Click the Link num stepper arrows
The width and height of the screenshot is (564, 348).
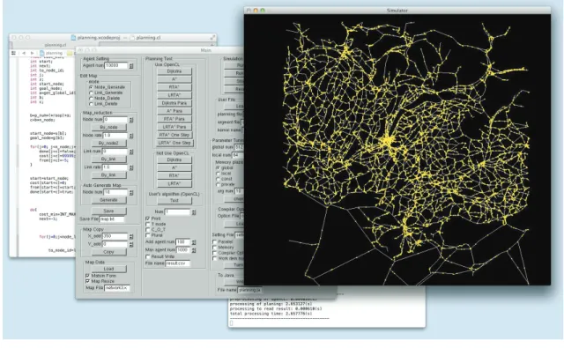131,152
